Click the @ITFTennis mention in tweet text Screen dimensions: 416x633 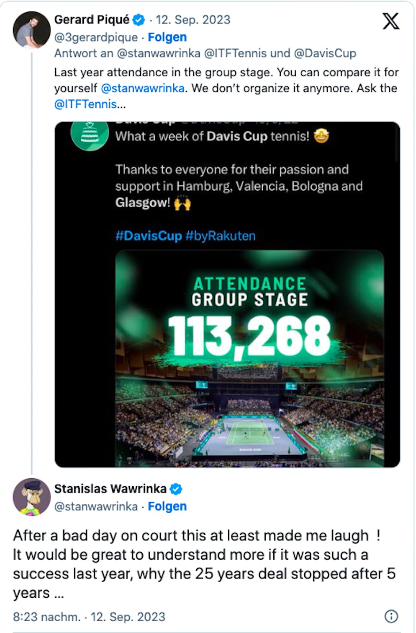pyautogui.click(x=85, y=104)
